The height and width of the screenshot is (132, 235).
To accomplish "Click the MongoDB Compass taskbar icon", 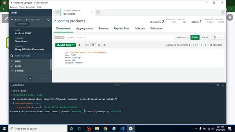I will click(131, 129).
